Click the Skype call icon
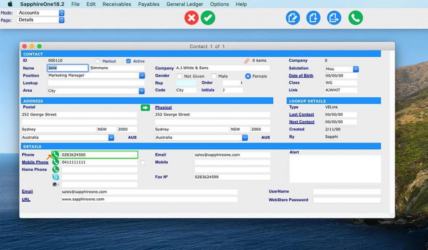The image size is (428, 250). [56, 177]
